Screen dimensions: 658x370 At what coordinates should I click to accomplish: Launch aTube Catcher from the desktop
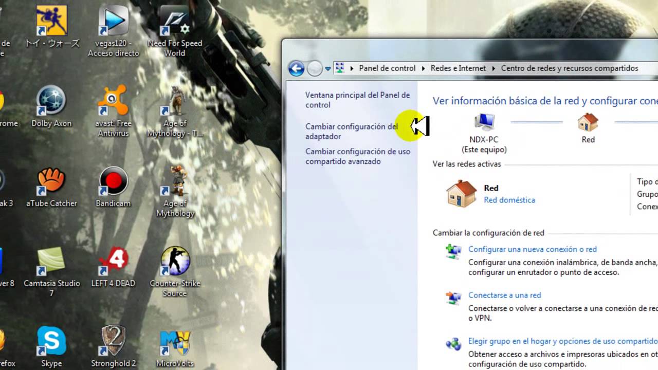tap(51, 187)
